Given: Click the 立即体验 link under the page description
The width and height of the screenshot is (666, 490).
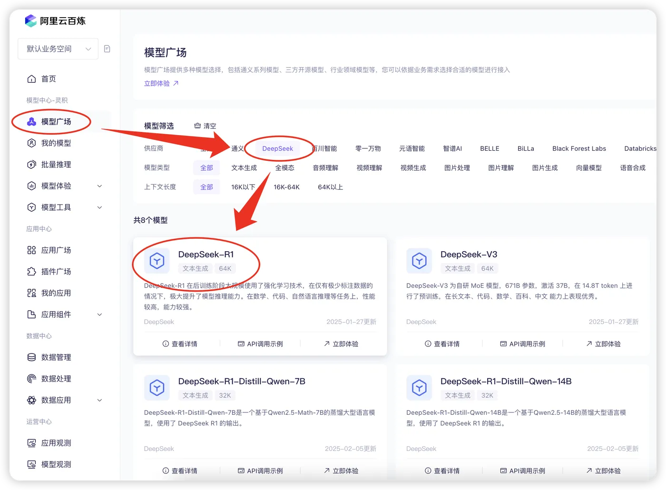Looking at the screenshot, I should pos(161,83).
